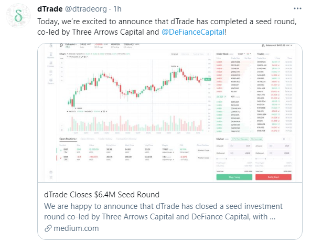The width and height of the screenshot is (311, 243).
Task: Click the link icon beside medium.com
Action: tap(48, 228)
